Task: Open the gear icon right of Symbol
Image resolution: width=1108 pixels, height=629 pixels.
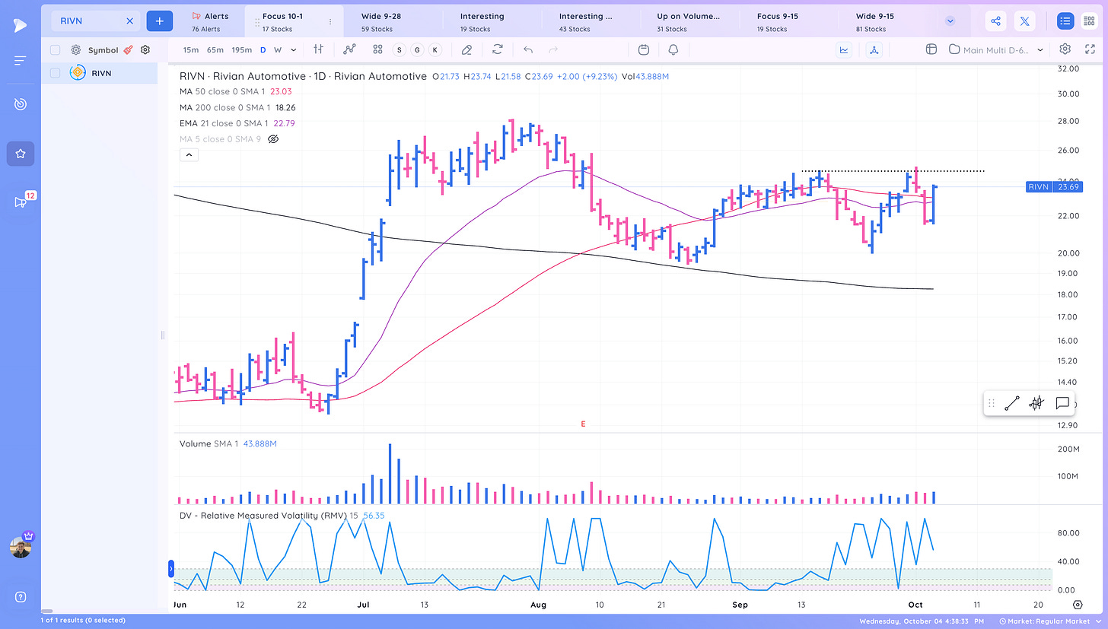Action: [145, 49]
